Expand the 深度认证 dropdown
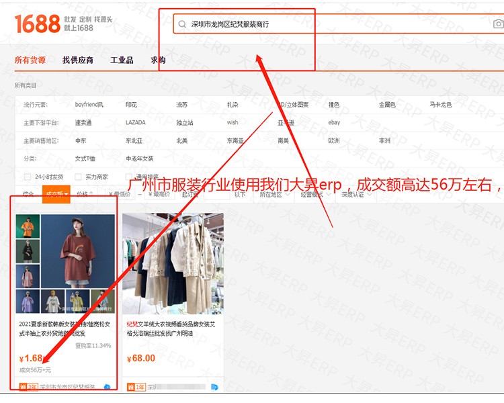Image resolution: width=504 pixels, height=403 pixels. [x=356, y=194]
